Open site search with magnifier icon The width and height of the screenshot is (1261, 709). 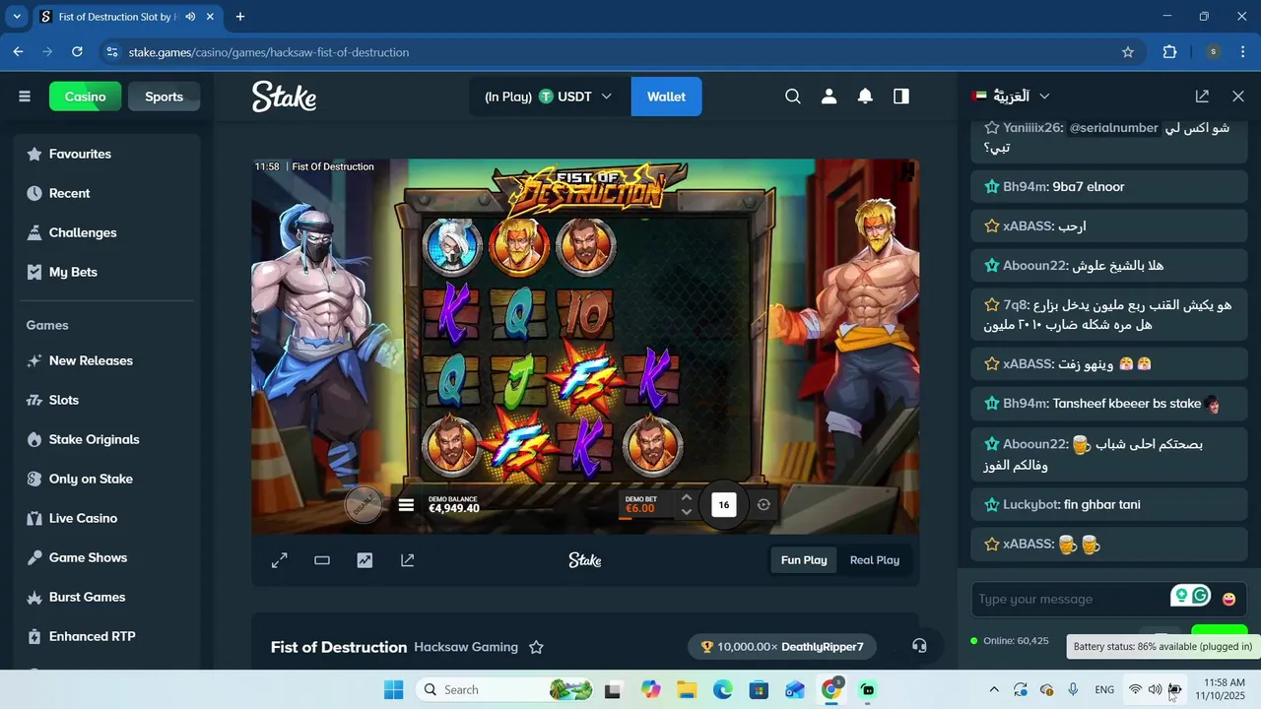pyautogui.click(x=793, y=97)
